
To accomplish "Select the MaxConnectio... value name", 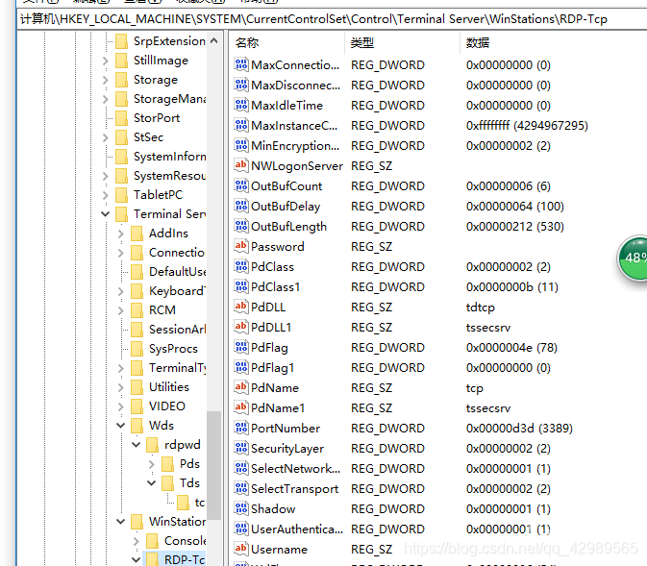I will tap(295, 64).
